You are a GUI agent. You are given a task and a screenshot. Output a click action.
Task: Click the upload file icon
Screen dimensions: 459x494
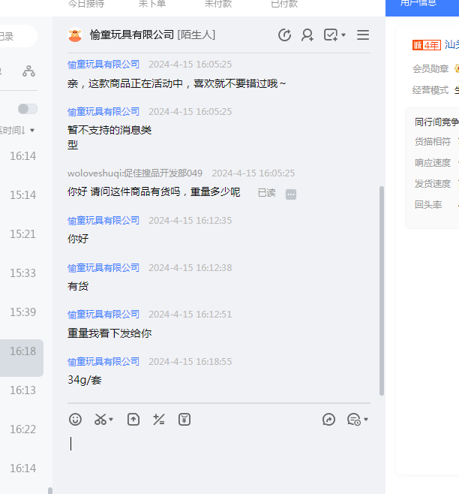pyautogui.click(x=133, y=420)
